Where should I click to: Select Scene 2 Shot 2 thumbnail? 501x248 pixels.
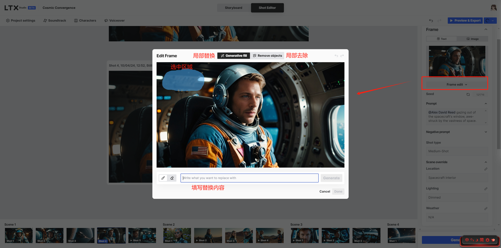[x=208, y=236]
